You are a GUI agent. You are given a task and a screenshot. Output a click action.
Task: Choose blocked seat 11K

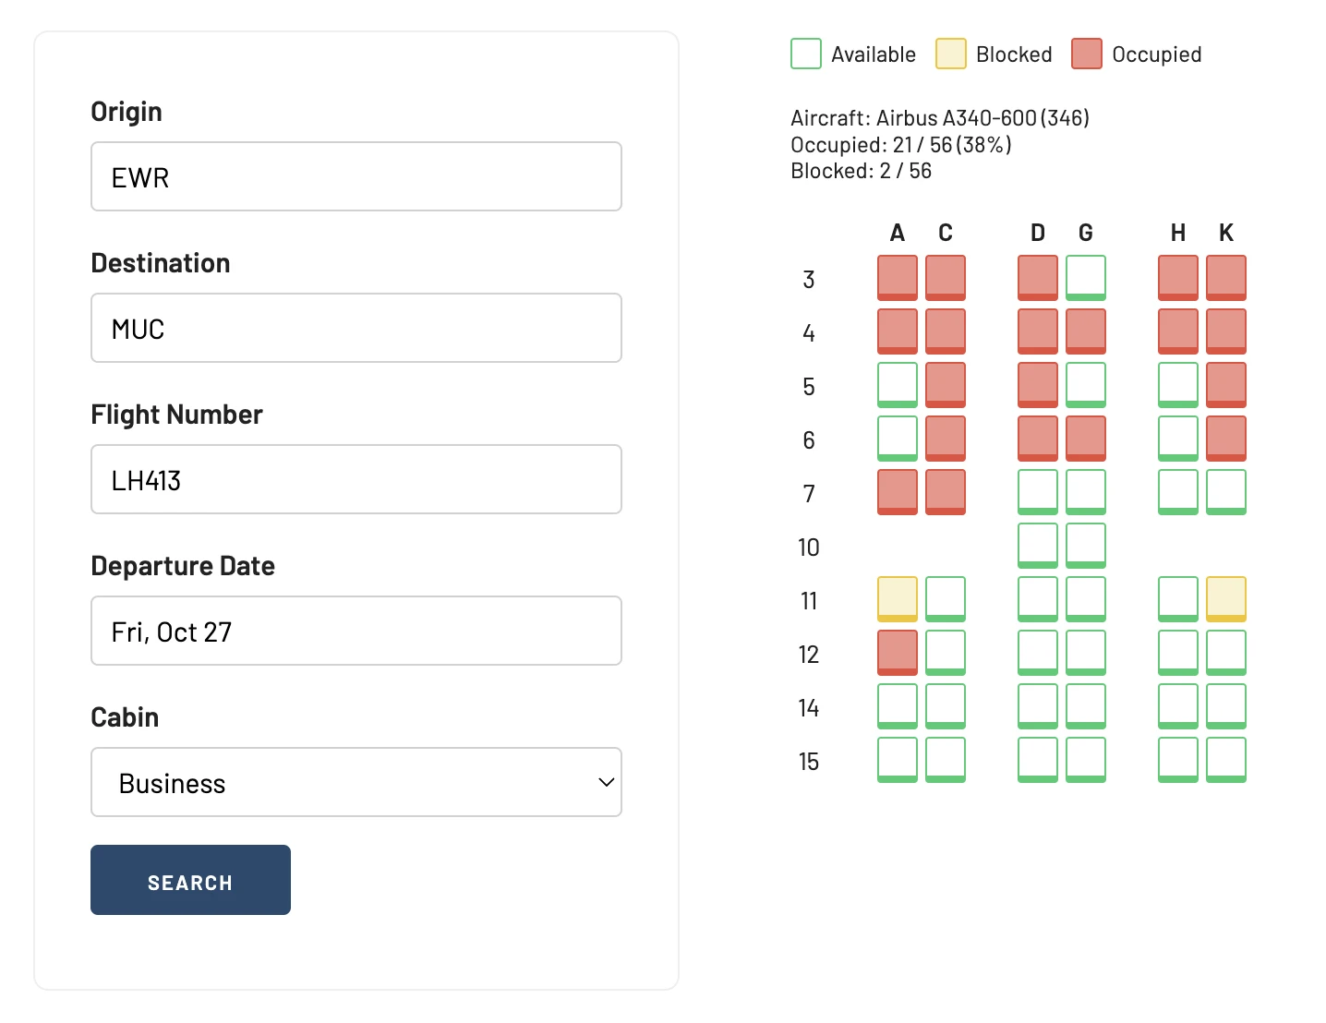[x=1226, y=599]
